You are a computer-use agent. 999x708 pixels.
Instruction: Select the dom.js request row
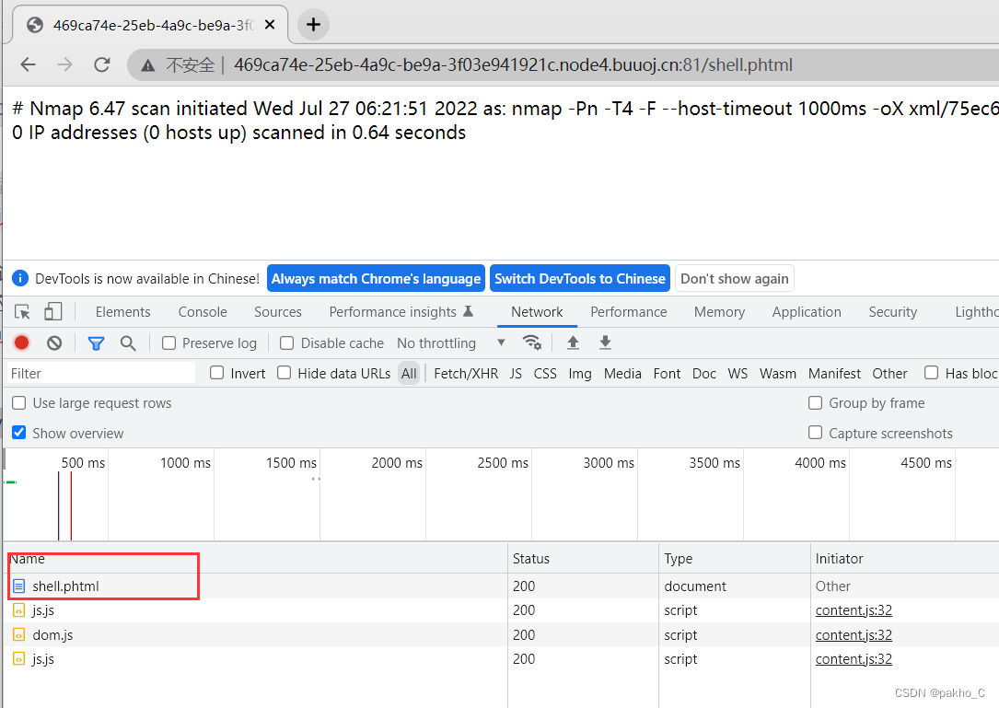(499, 634)
